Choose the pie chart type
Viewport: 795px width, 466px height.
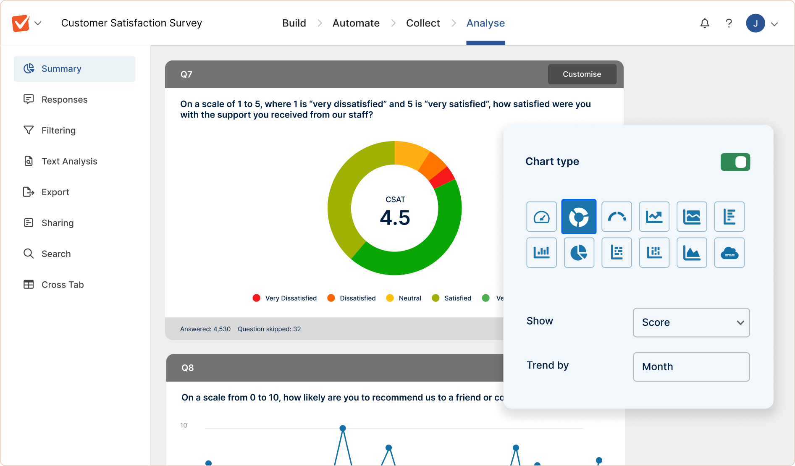tap(579, 252)
